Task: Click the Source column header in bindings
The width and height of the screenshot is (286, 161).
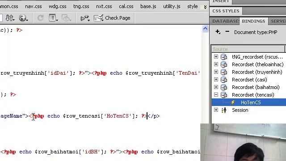Action: pyautogui.click(x=248, y=49)
